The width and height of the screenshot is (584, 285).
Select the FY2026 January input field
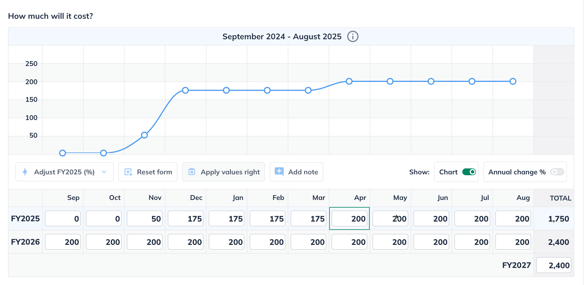(x=227, y=242)
